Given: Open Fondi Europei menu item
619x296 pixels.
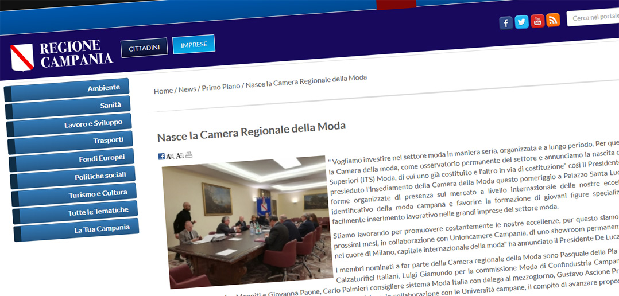Looking at the screenshot, I should [x=71, y=159].
